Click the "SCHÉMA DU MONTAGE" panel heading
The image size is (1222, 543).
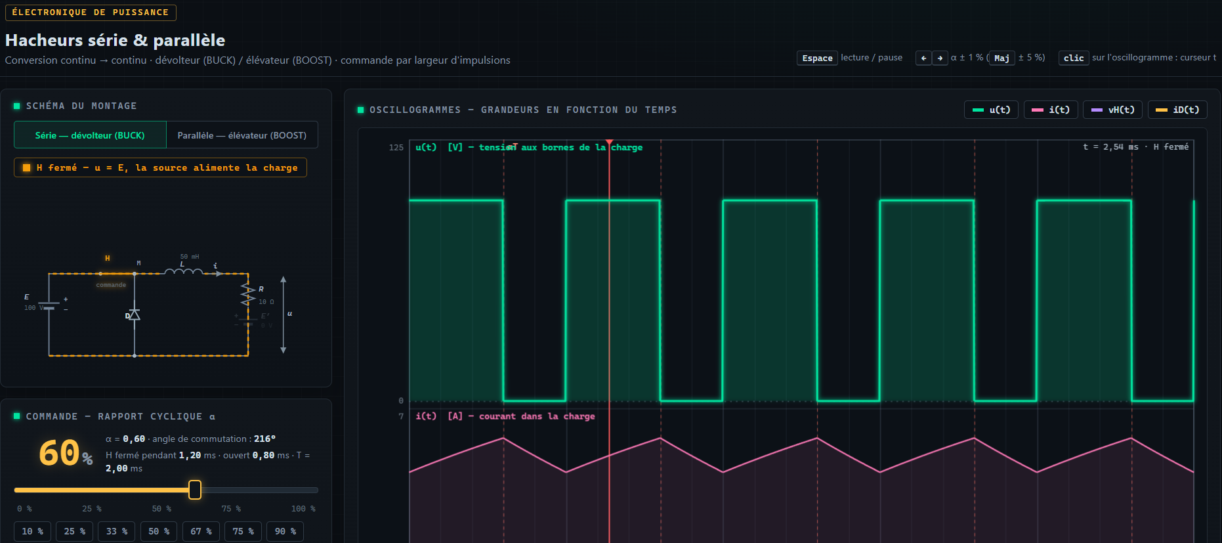click(81, 106)
